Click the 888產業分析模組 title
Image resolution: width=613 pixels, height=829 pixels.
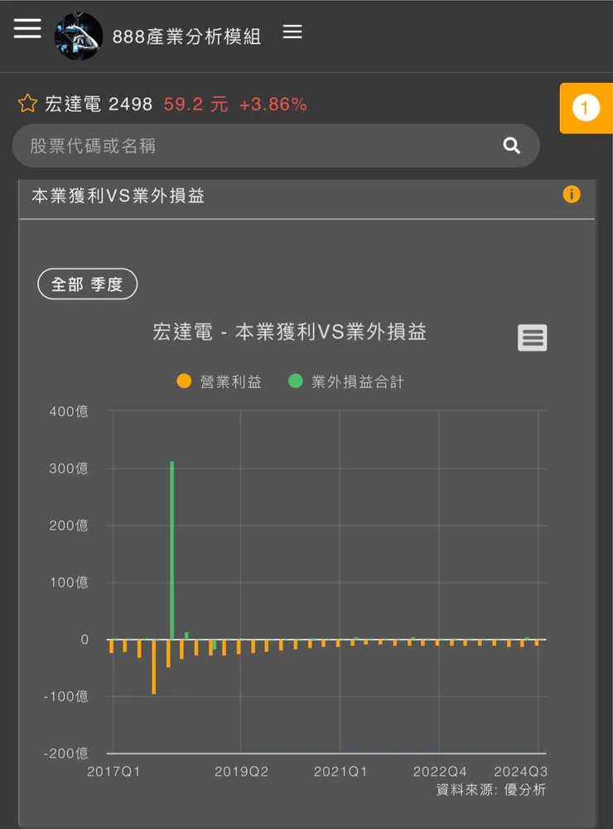click(186, 36)
